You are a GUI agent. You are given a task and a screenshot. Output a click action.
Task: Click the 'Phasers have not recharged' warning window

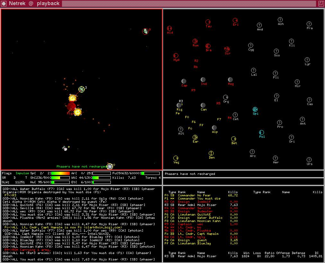tap(243, 174)
